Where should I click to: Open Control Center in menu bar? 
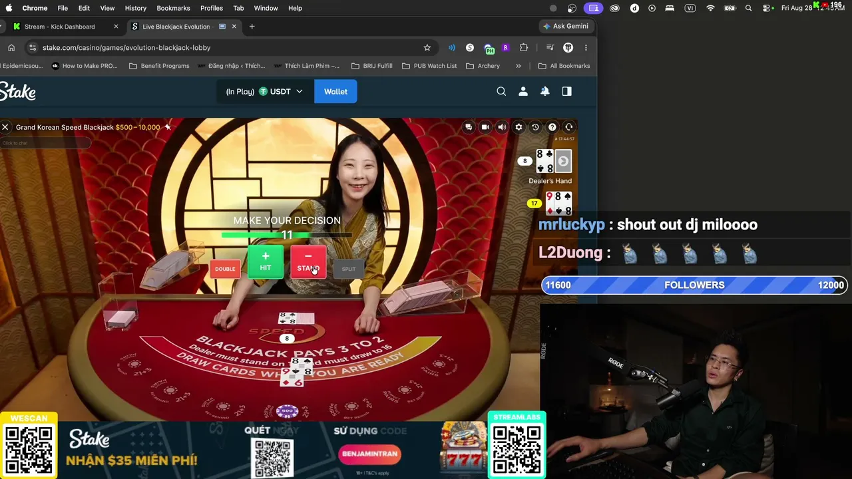pos(767,8)
